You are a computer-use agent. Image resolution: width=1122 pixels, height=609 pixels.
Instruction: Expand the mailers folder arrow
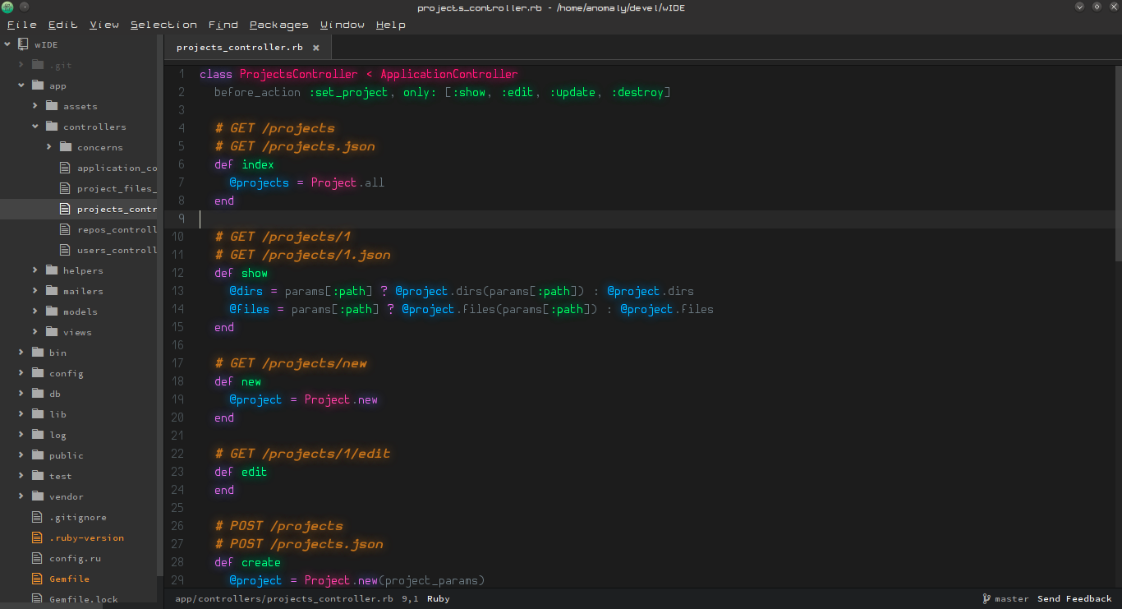click(35, 291)
